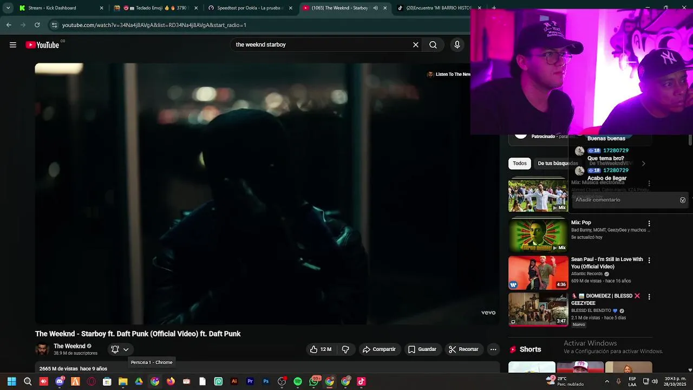Open WhatsApp from the taskbar
This screenshot has width=693, height=390.
click(313, 381)
